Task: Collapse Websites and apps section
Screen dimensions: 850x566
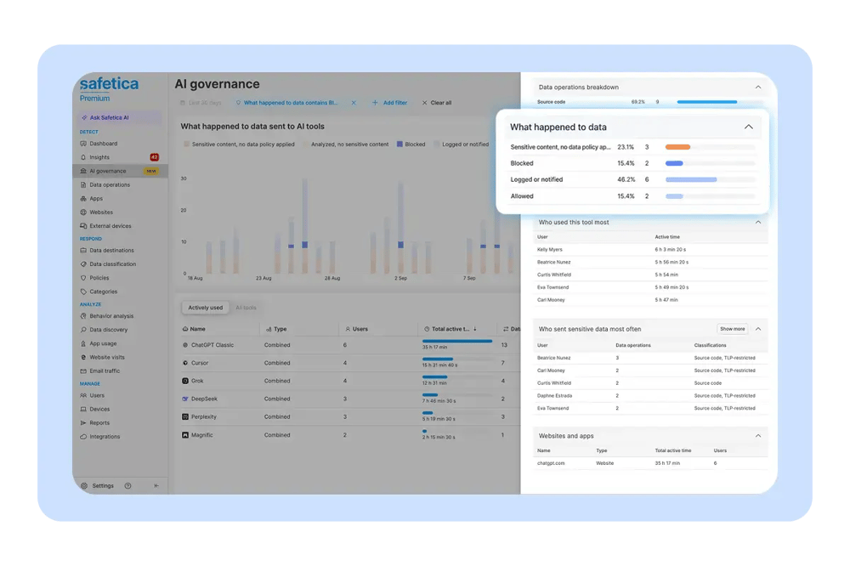Action: coord(758,436)
